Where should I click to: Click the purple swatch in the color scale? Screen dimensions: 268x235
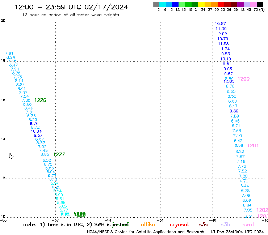pyautogui.click(x=240, y=4)
